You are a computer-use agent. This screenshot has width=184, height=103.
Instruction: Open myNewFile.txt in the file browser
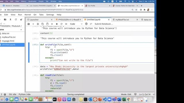(12, 37)
